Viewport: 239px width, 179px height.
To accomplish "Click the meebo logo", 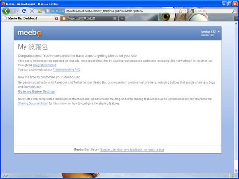I will tap(29, 33).
